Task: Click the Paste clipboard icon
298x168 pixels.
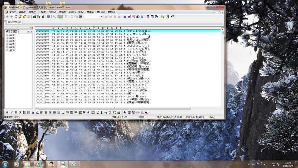Action: click(81, 17)
